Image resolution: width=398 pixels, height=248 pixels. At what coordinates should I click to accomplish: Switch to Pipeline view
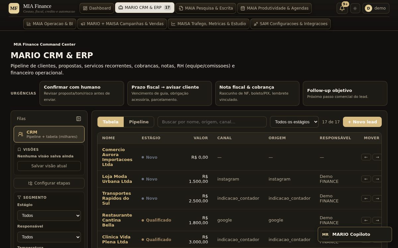(139, 122)
